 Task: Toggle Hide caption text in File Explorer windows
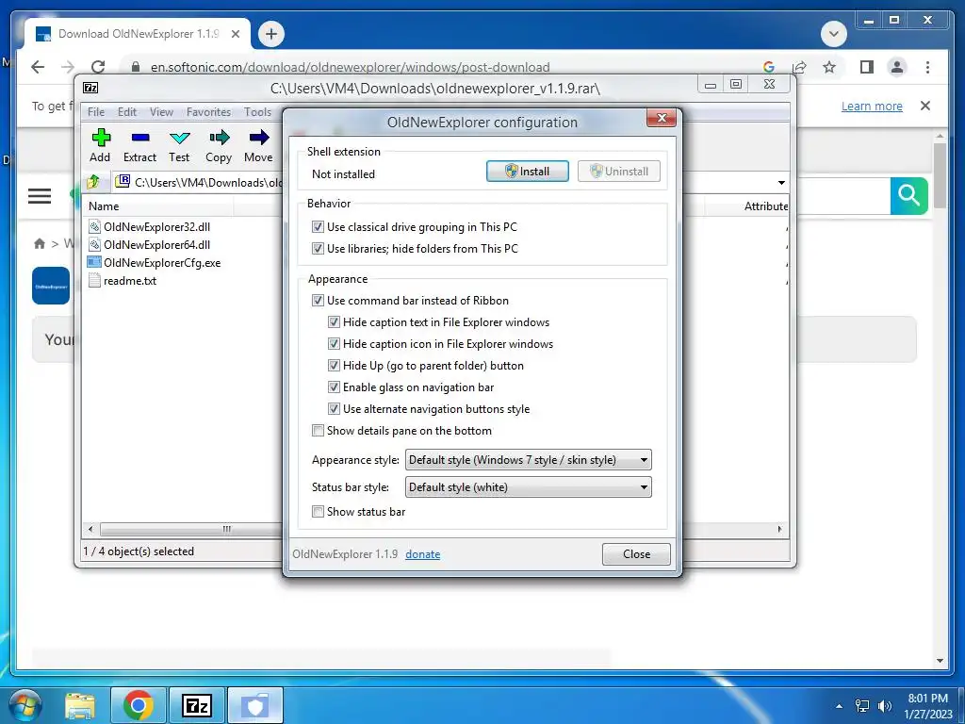[x=334, y=322]
